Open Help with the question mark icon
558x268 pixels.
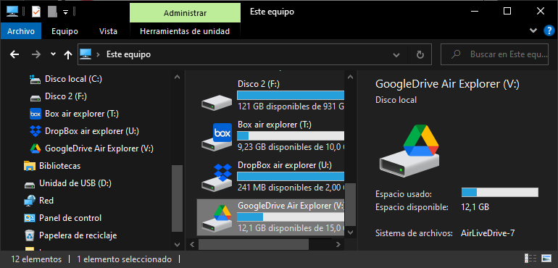pos(549,30)
